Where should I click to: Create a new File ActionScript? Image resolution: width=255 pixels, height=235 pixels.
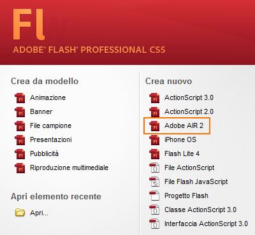tap(189, 167)
